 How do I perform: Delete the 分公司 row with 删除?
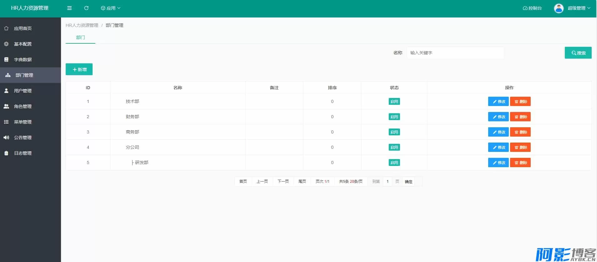[x=520, y=148]
